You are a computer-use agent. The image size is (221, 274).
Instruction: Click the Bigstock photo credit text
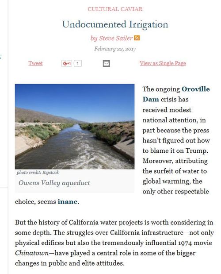tap(38, 173)
